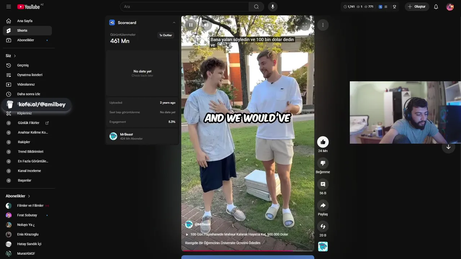Open Hatay Sandık İçi channel
Screen dimensions: 461x259
27,244
